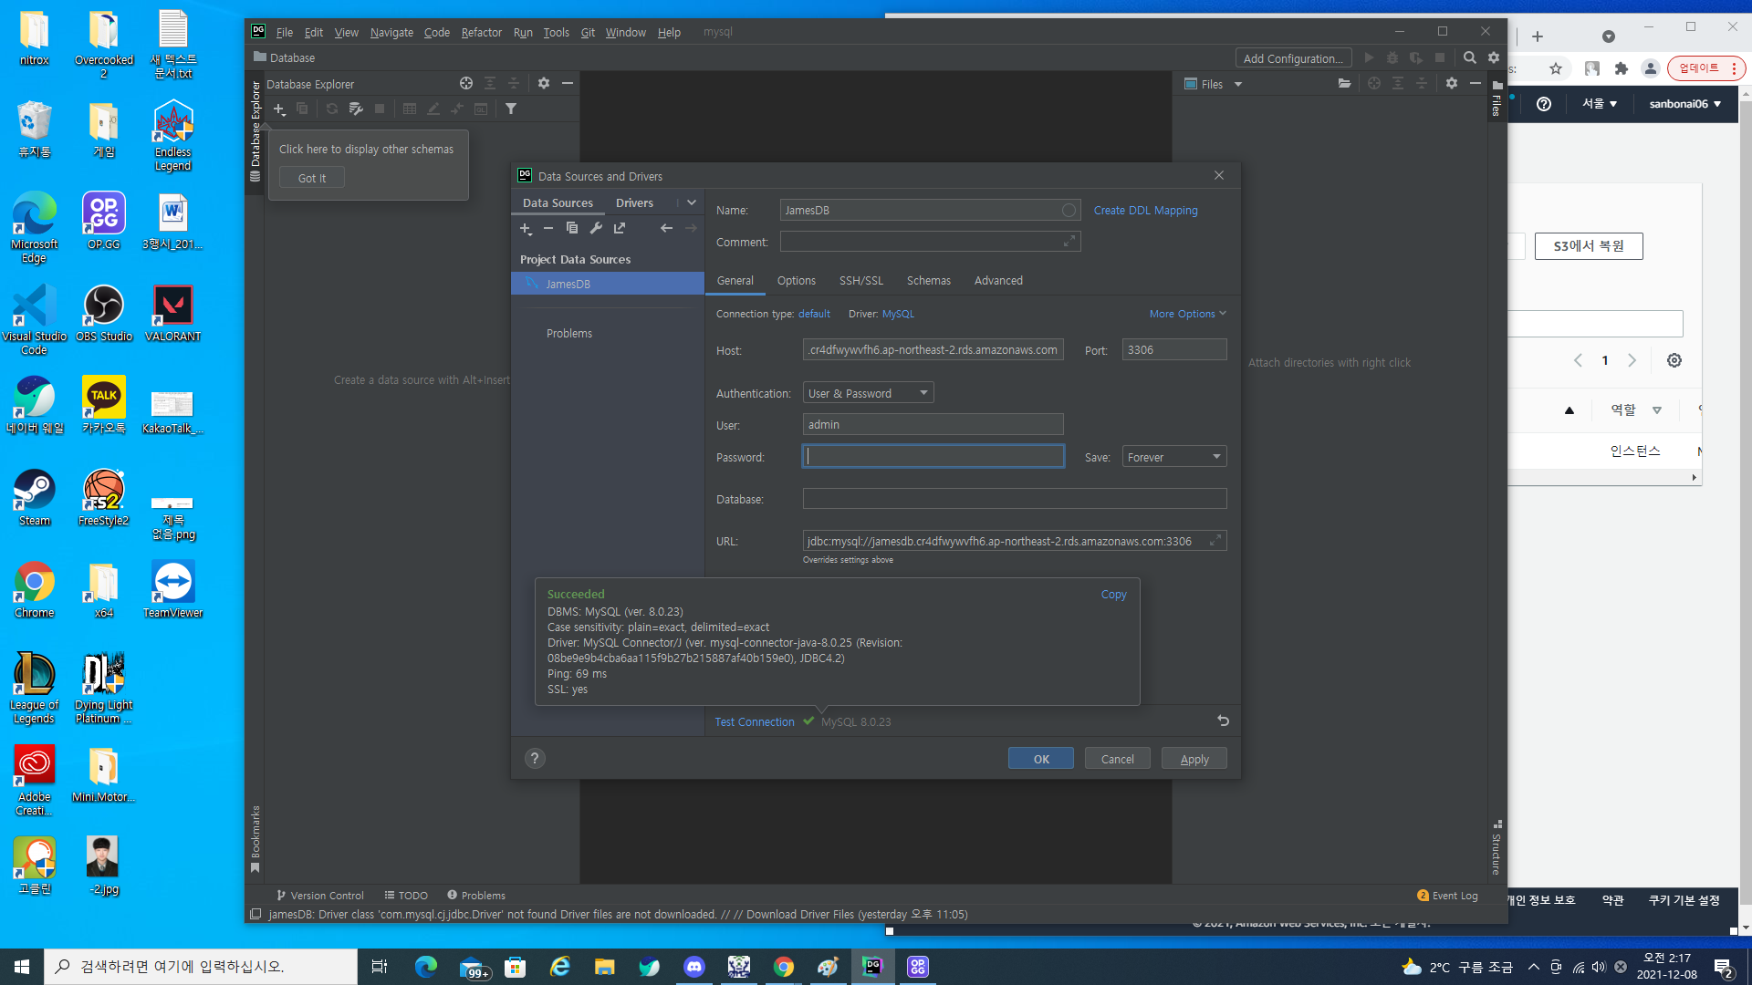Revert changes with the undo arrow icon
Image resolution: width=1752 pixels, height=985 pixels.
tap(1223, 721)
